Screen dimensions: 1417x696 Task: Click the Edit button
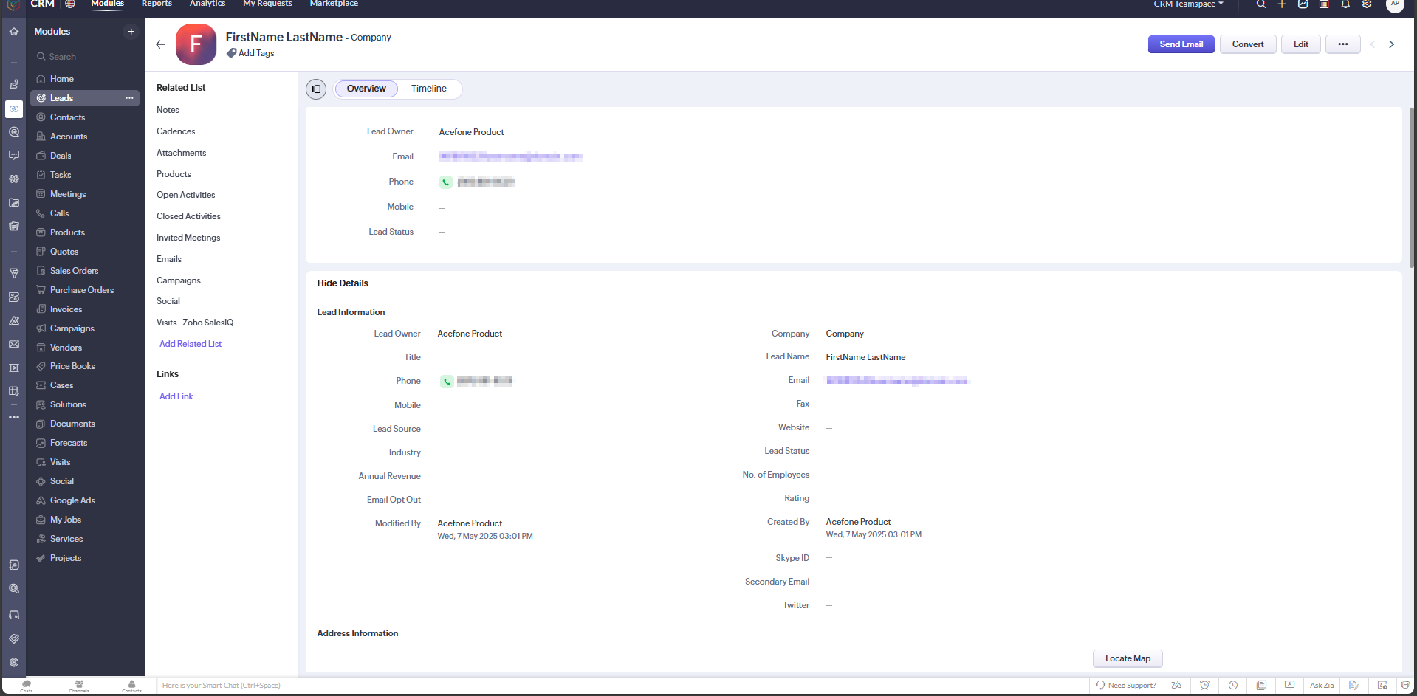click(x=1301, y=44)
